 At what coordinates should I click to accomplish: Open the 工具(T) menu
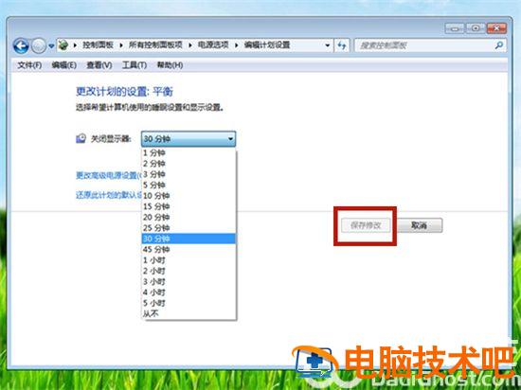click(x=135, y=65)
